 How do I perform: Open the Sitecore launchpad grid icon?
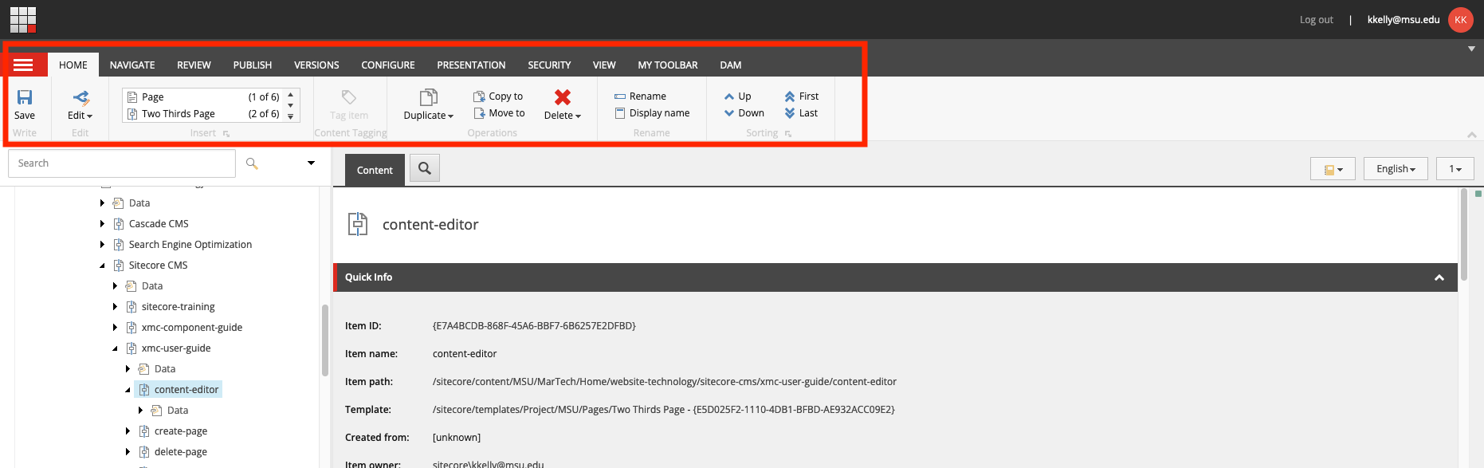22,19
